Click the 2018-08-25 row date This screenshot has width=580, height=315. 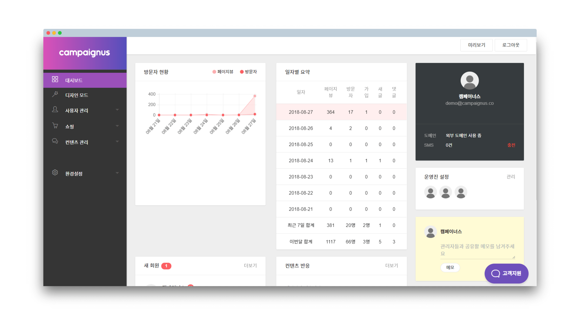[301, 145]
